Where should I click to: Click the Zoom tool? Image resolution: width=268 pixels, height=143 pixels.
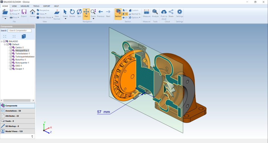pos(93,13)
